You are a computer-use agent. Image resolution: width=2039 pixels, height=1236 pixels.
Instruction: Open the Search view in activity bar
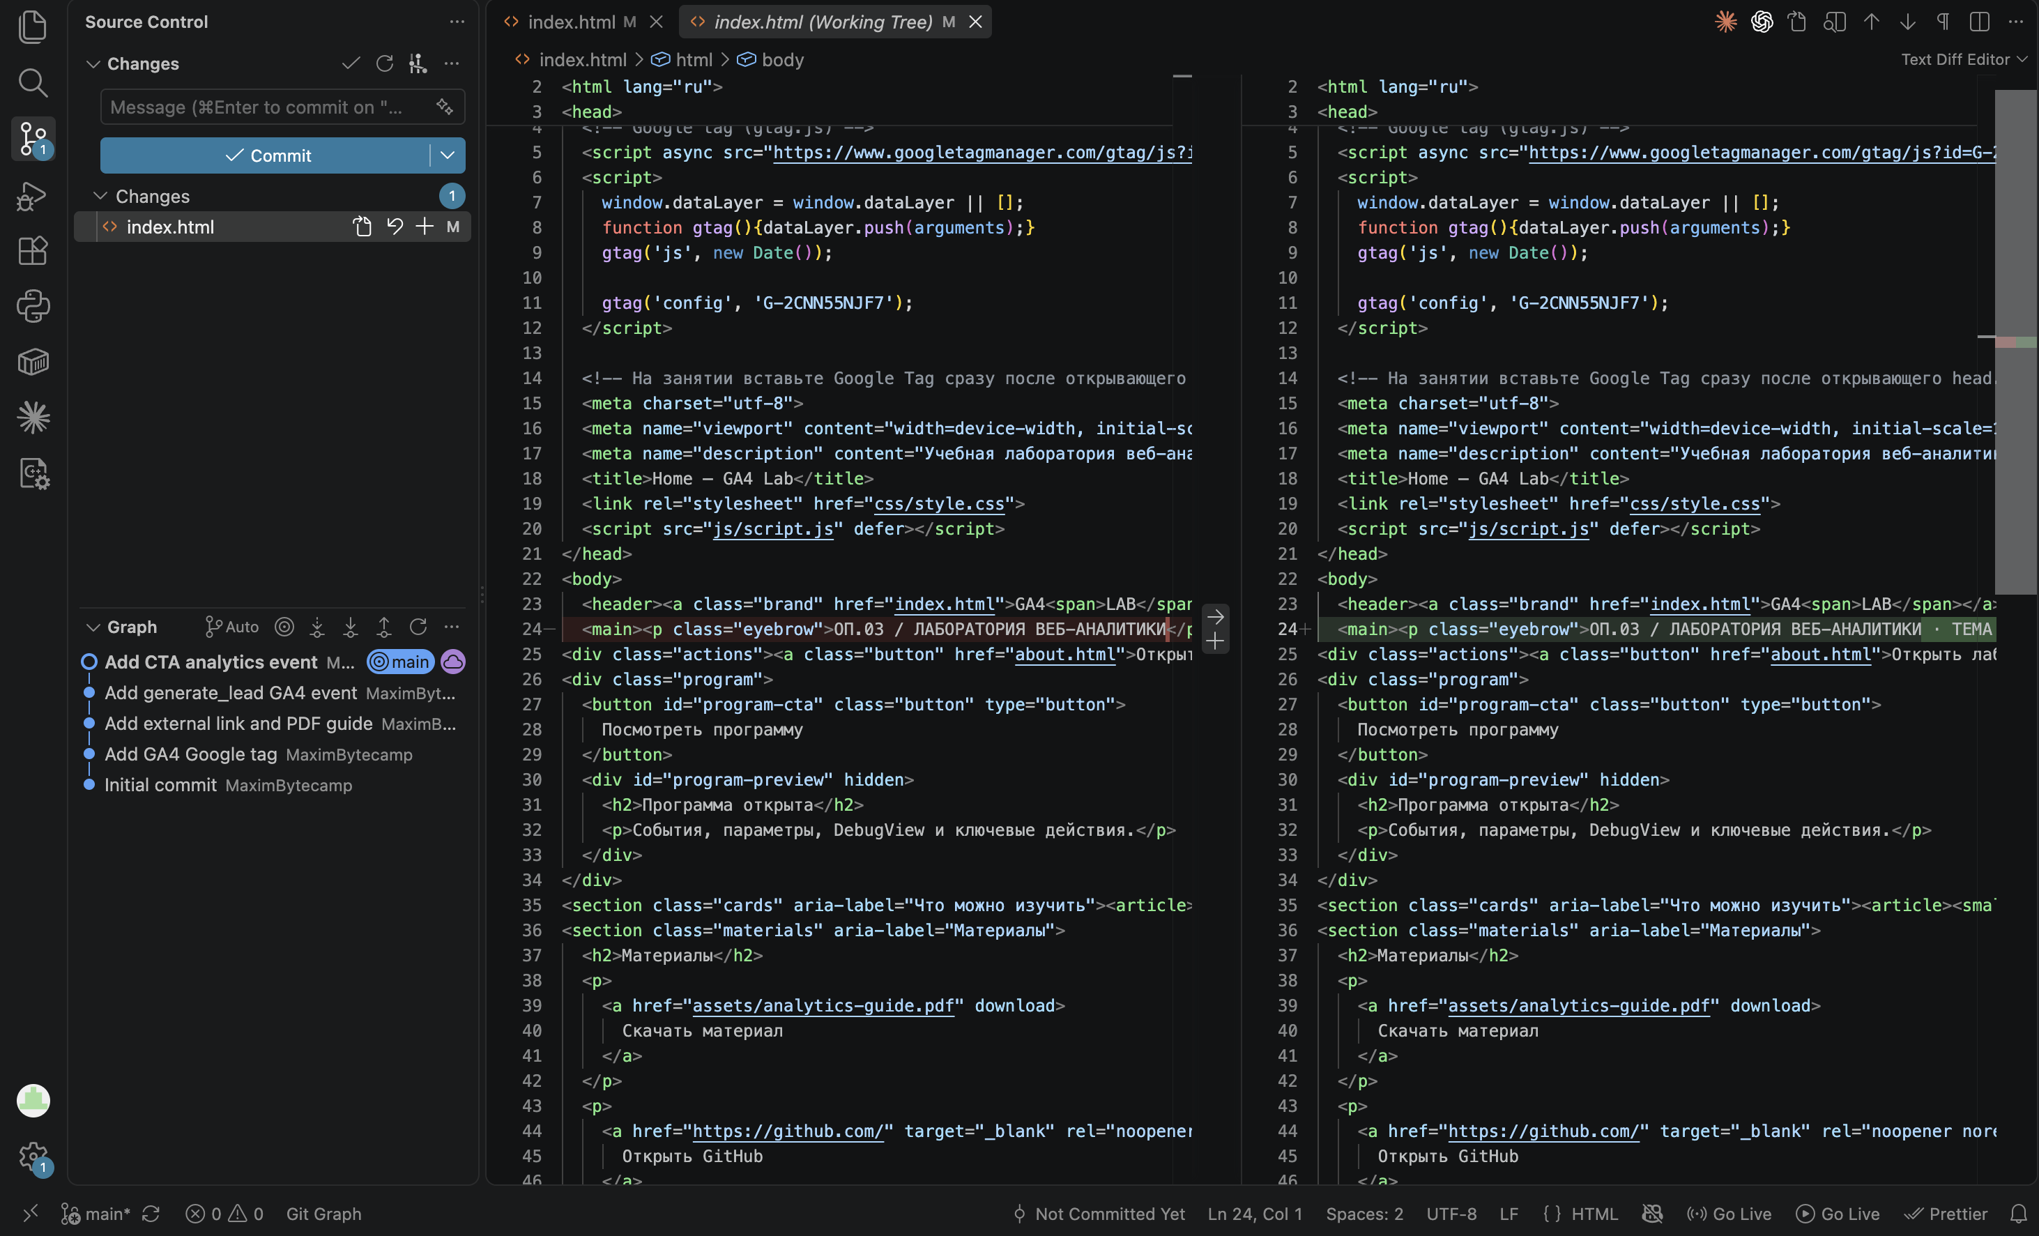tap(33, 82)
